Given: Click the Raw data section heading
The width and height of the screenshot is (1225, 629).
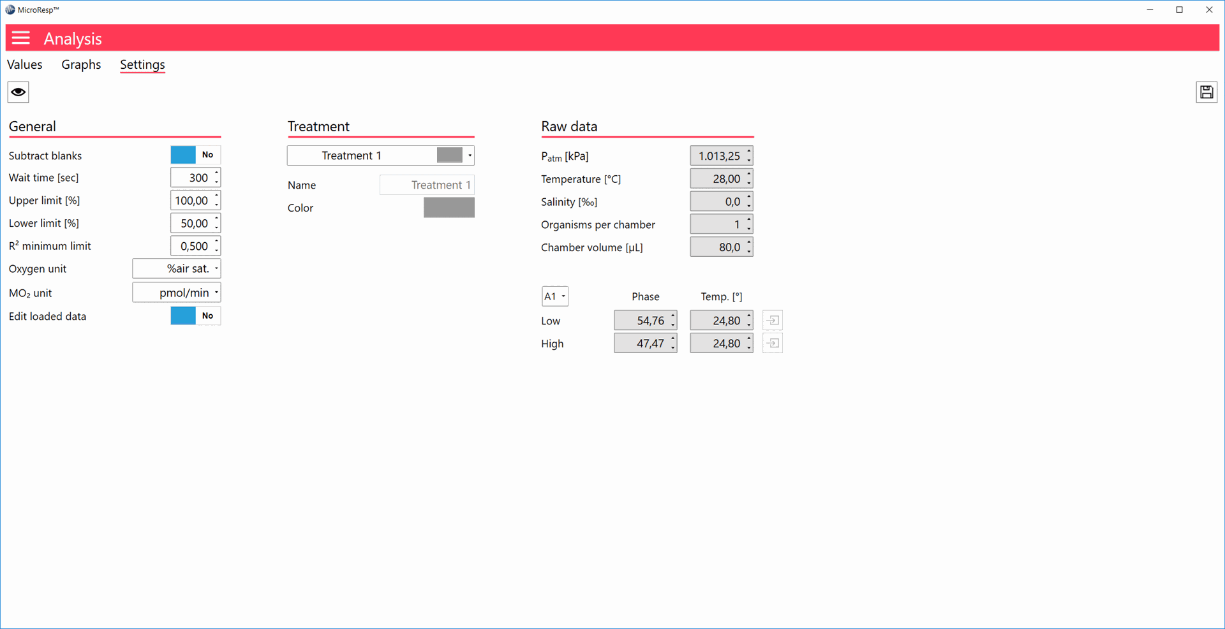Looking at the screenshot, I should coord(569,126).
